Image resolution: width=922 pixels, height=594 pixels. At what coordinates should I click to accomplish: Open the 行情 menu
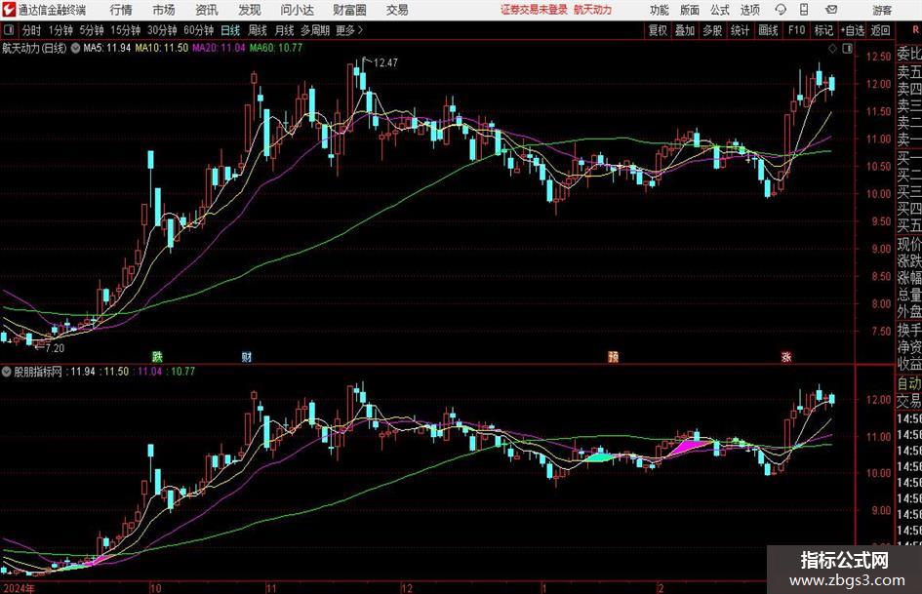(x=121, y=10)
